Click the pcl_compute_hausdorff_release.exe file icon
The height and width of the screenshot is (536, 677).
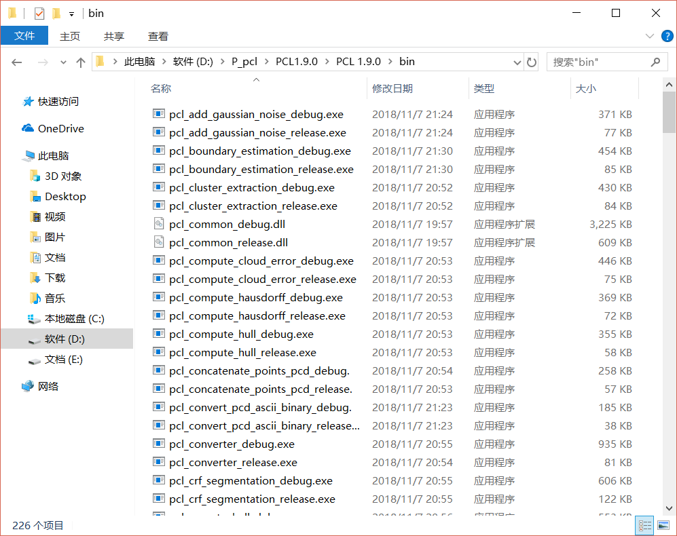(159, 315)
